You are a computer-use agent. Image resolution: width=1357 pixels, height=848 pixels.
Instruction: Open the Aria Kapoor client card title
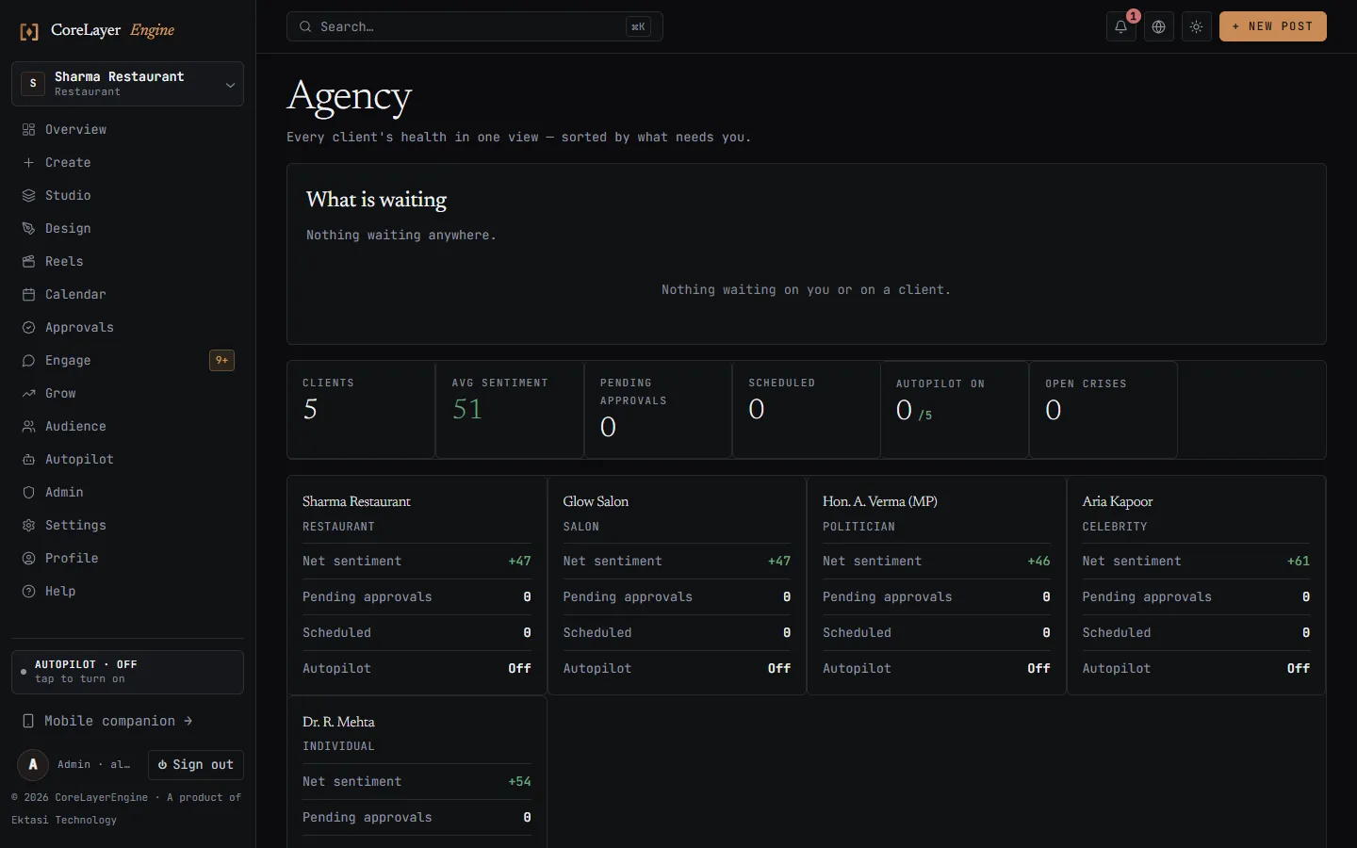(1118, 501)
